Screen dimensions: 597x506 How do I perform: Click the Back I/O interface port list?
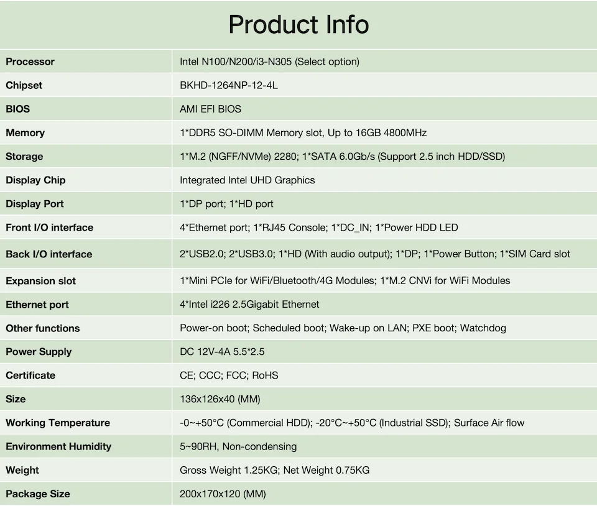tap(374, 254)
